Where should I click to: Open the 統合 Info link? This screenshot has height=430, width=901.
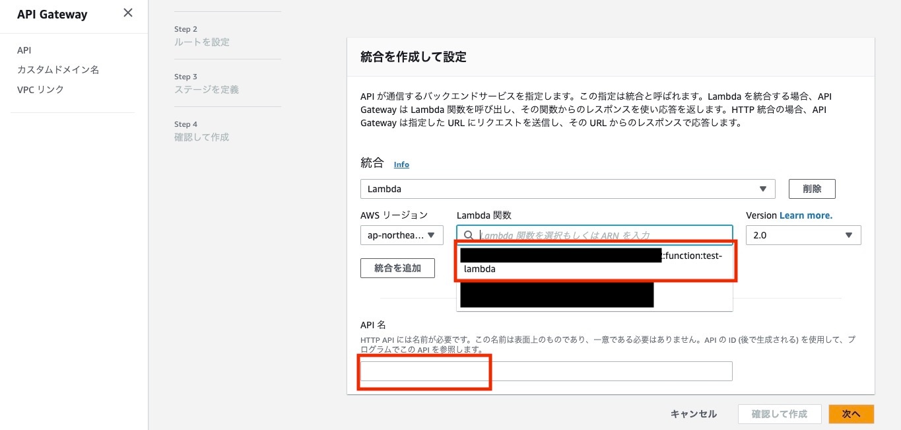pos(401,164)
